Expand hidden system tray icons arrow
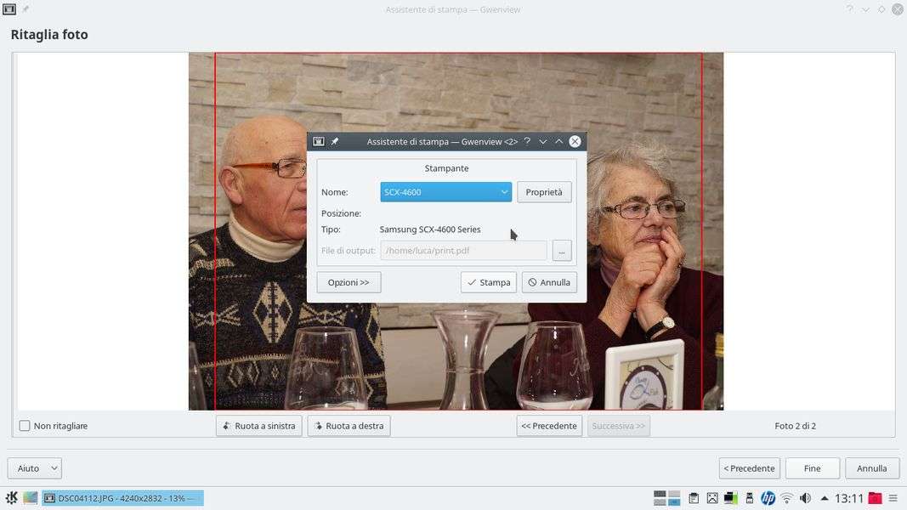This screenshot has width=907, height=510. tap(825, 498)
